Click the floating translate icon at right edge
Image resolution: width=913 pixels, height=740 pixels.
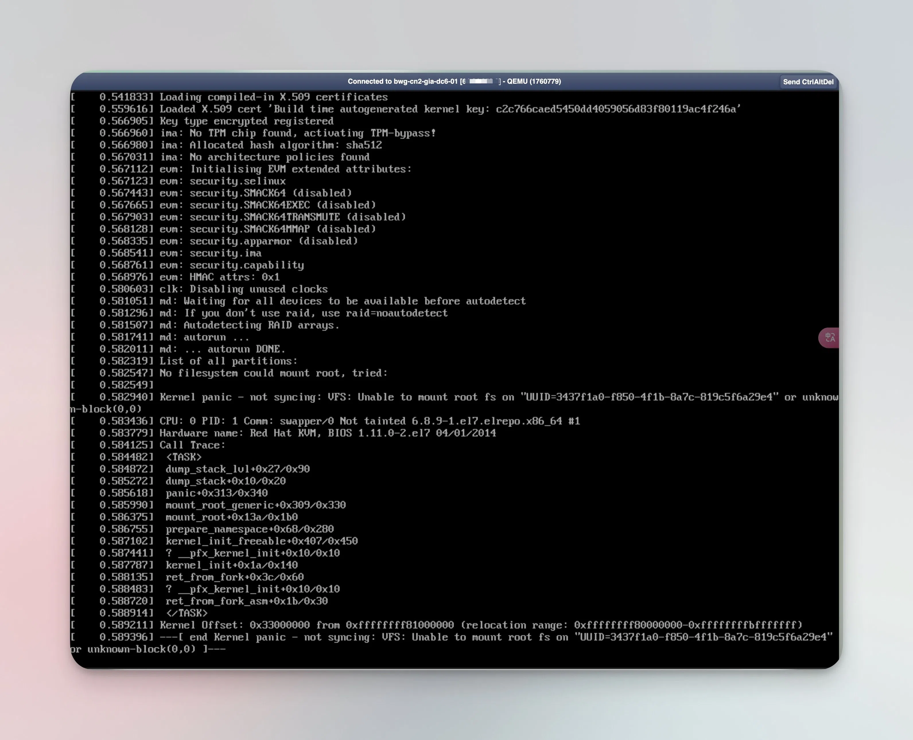click(x=830, y=338)
